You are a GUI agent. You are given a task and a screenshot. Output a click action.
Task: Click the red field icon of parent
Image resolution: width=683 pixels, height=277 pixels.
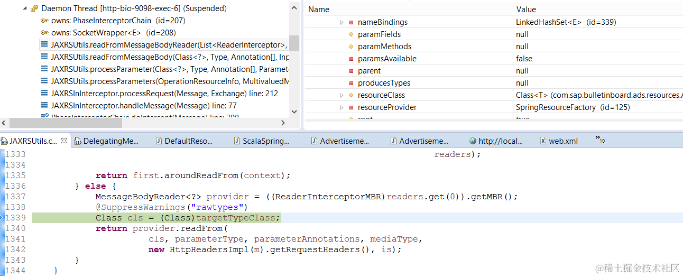point(351,71)
